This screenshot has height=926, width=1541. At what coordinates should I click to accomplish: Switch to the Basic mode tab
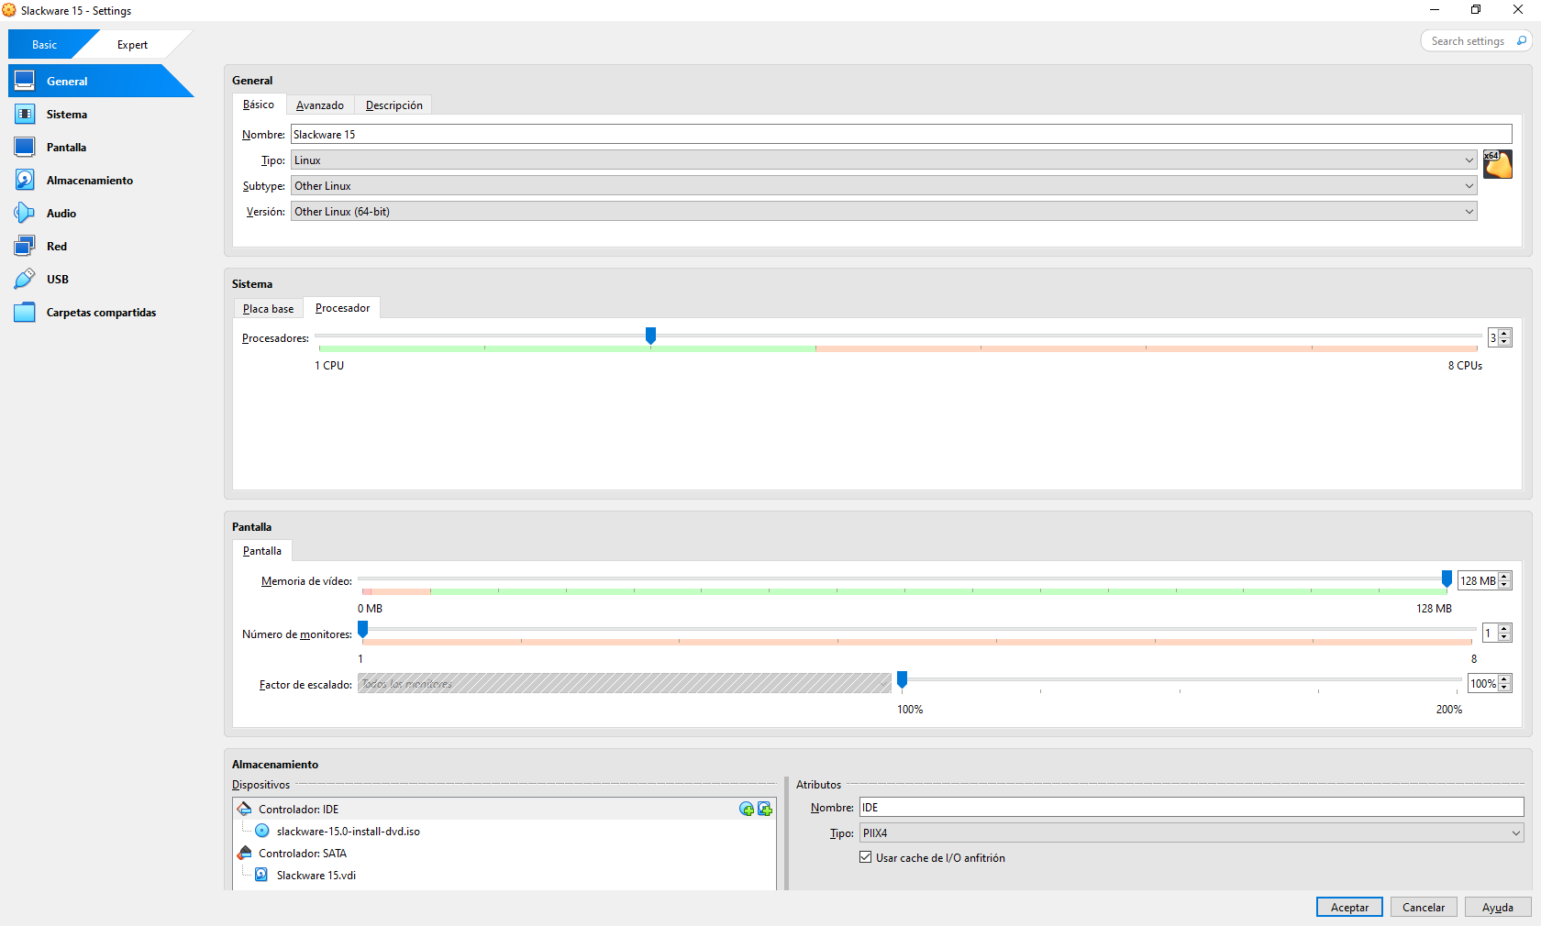point(44,44)
